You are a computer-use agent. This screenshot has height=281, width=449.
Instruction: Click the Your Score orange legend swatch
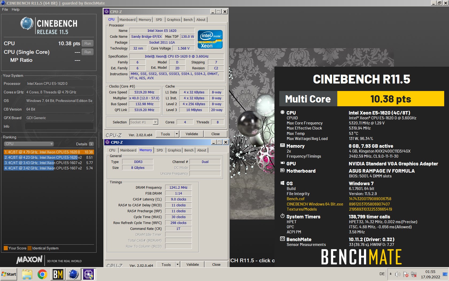pos(6,248)
